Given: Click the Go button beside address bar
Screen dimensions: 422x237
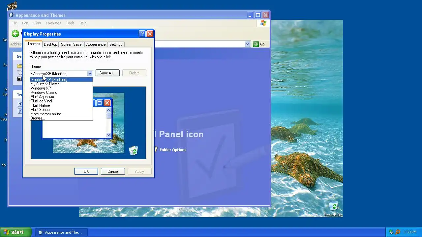Looking at the screenshot, I should point(259,44).
